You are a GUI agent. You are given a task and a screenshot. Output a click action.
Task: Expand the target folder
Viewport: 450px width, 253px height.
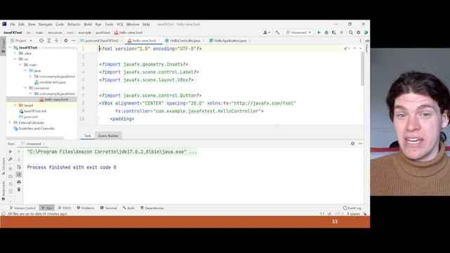pos(15,105)
